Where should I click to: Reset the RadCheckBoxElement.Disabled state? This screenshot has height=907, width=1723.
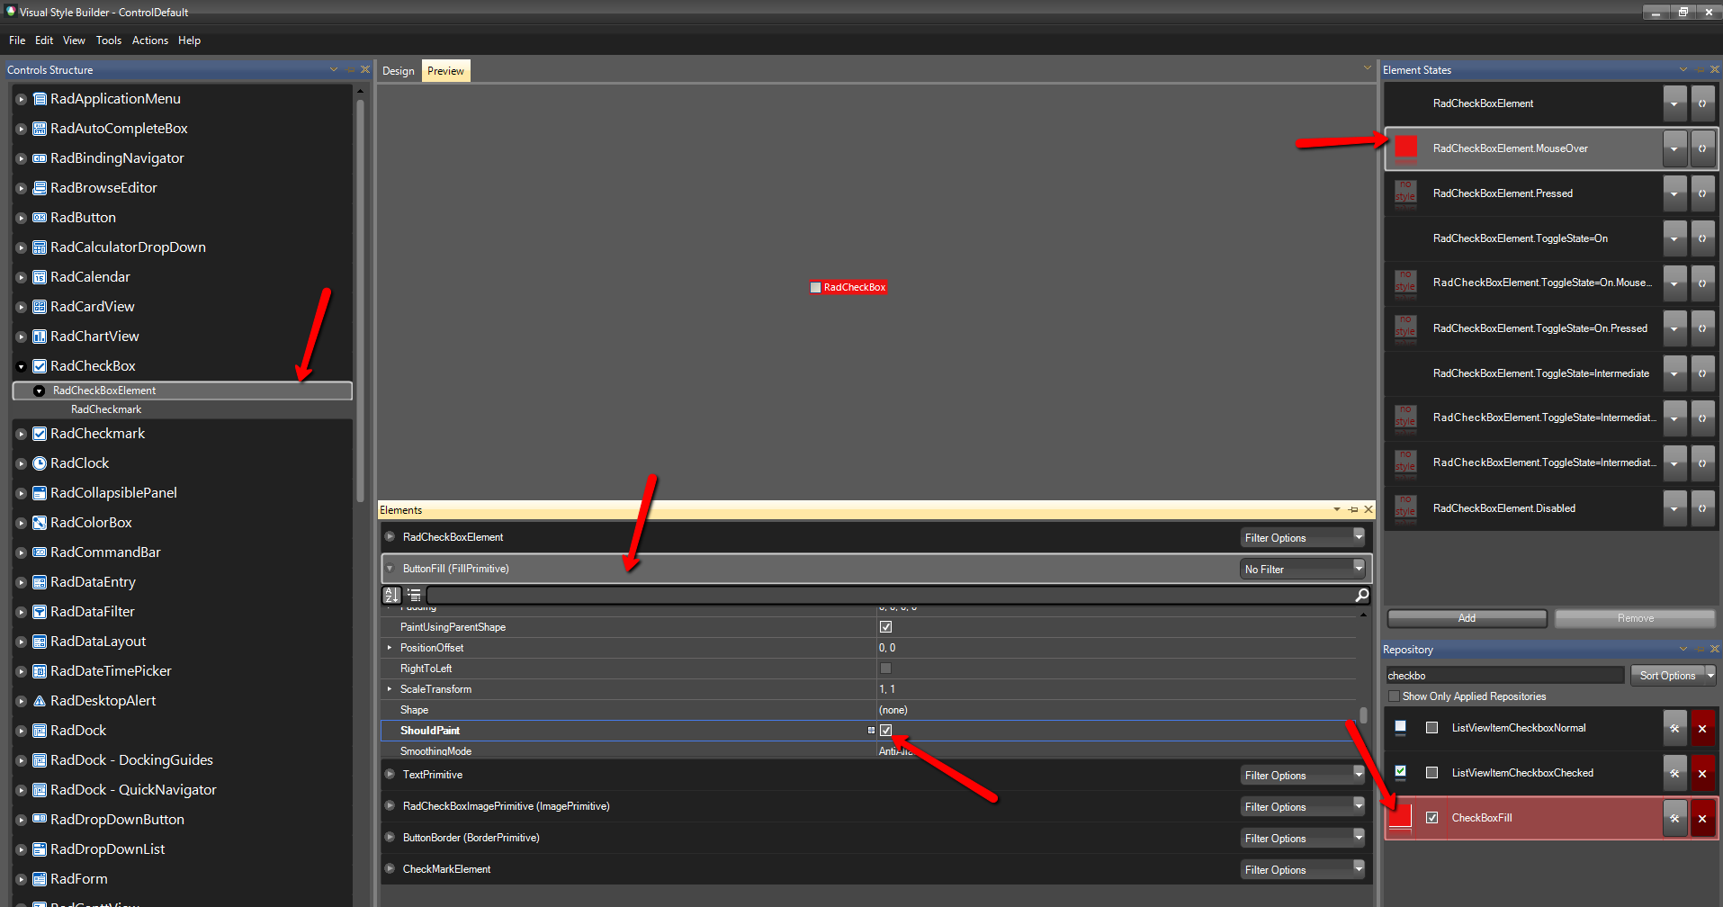(1702, 508)
